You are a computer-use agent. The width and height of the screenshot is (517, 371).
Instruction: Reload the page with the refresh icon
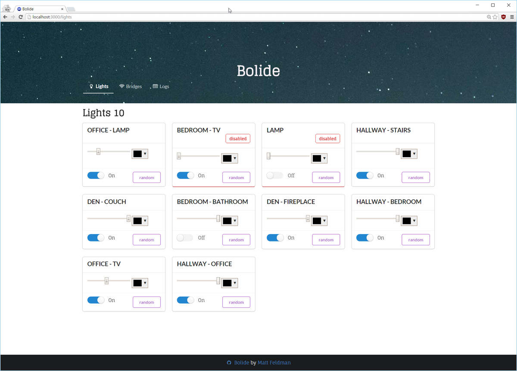pos(21,17)
